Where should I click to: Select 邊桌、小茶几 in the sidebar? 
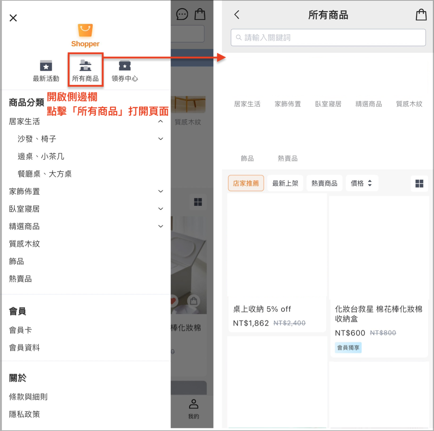(41, 157)
